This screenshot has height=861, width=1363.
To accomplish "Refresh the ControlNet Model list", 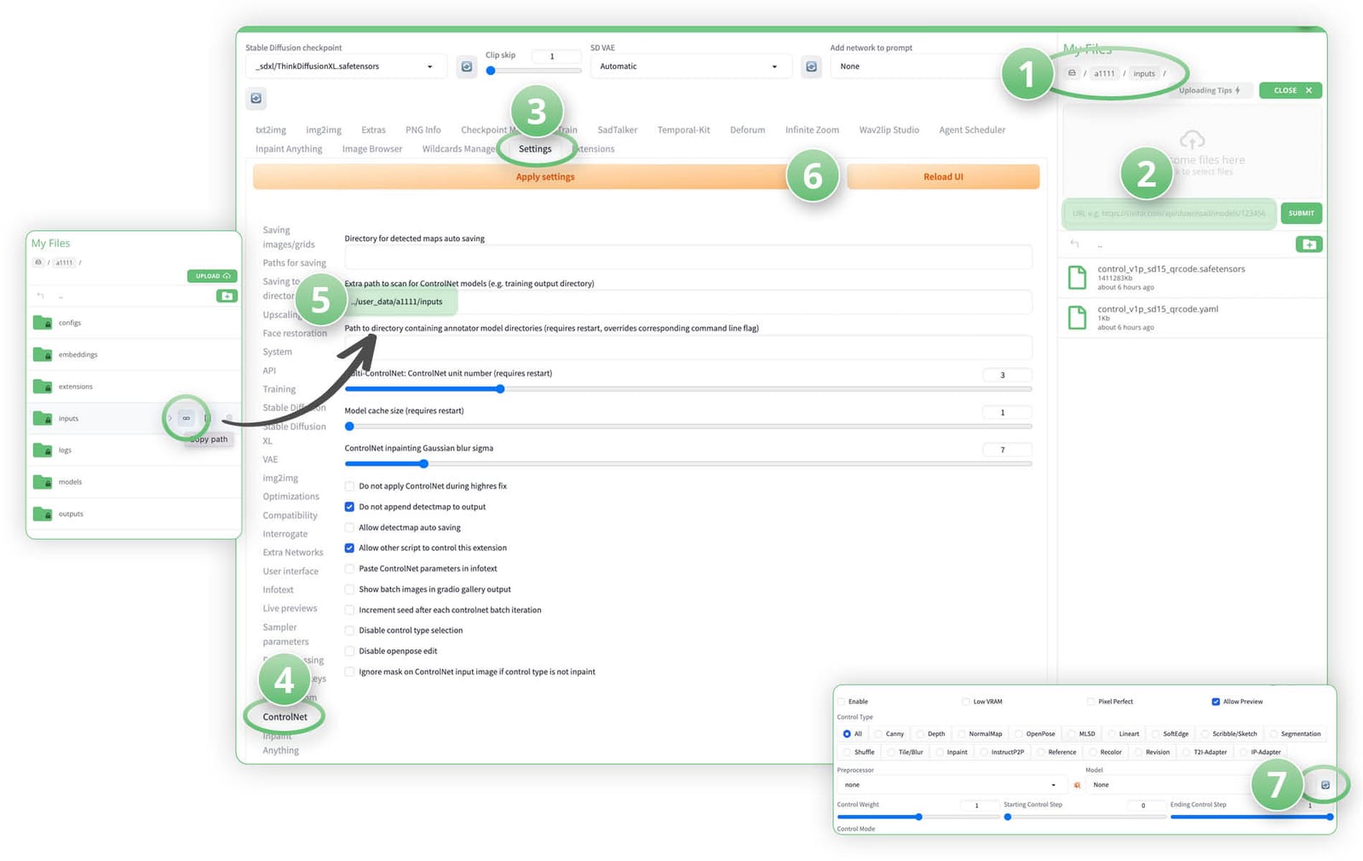I will click(x=1325, y=785).
